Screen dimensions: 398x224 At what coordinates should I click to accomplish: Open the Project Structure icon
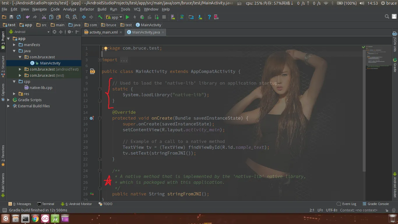click(191, 17)
